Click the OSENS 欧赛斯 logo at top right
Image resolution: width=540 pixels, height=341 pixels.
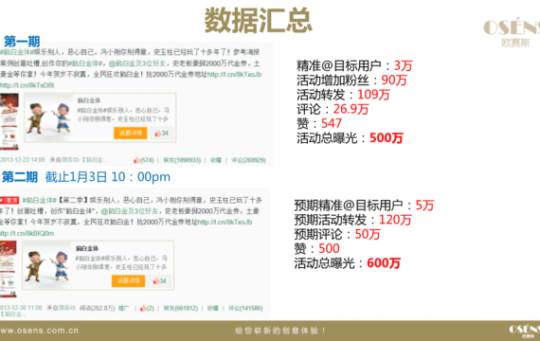point(512,33)
